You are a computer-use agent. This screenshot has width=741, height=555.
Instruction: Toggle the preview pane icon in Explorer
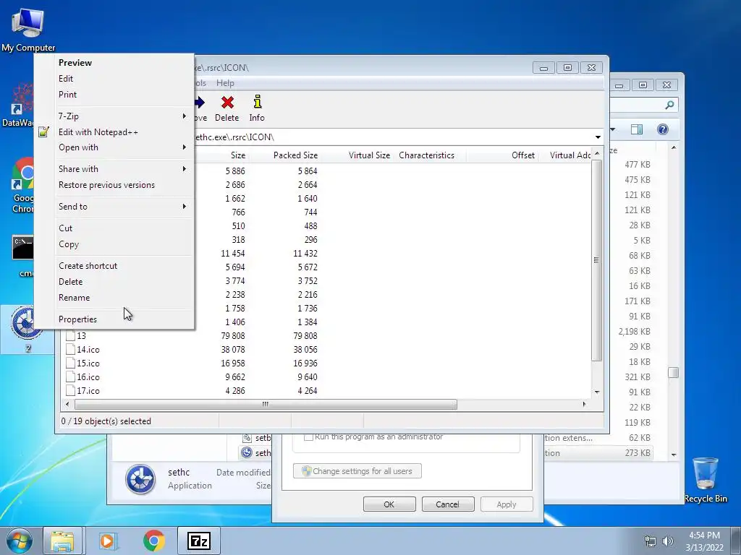pos(637,129)
